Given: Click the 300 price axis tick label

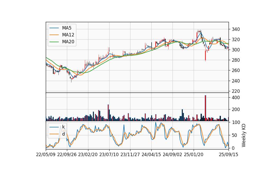Looking at the screenshot, I should click(x=236, y=50).
